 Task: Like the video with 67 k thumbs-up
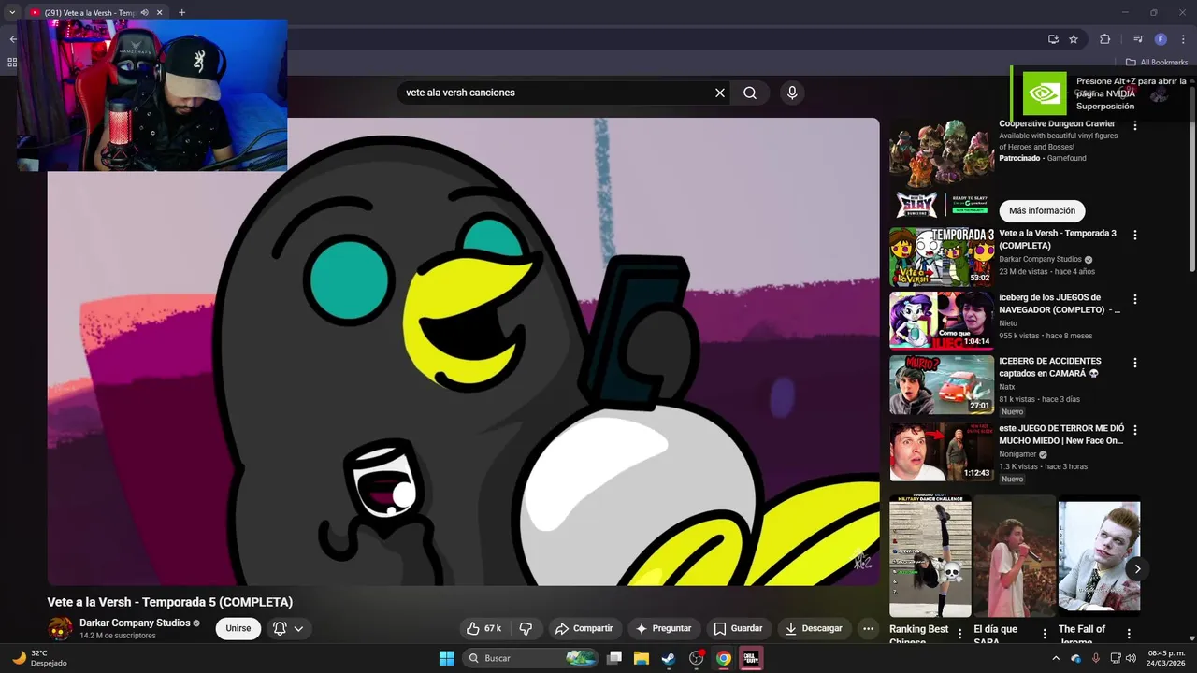[485, 628]
